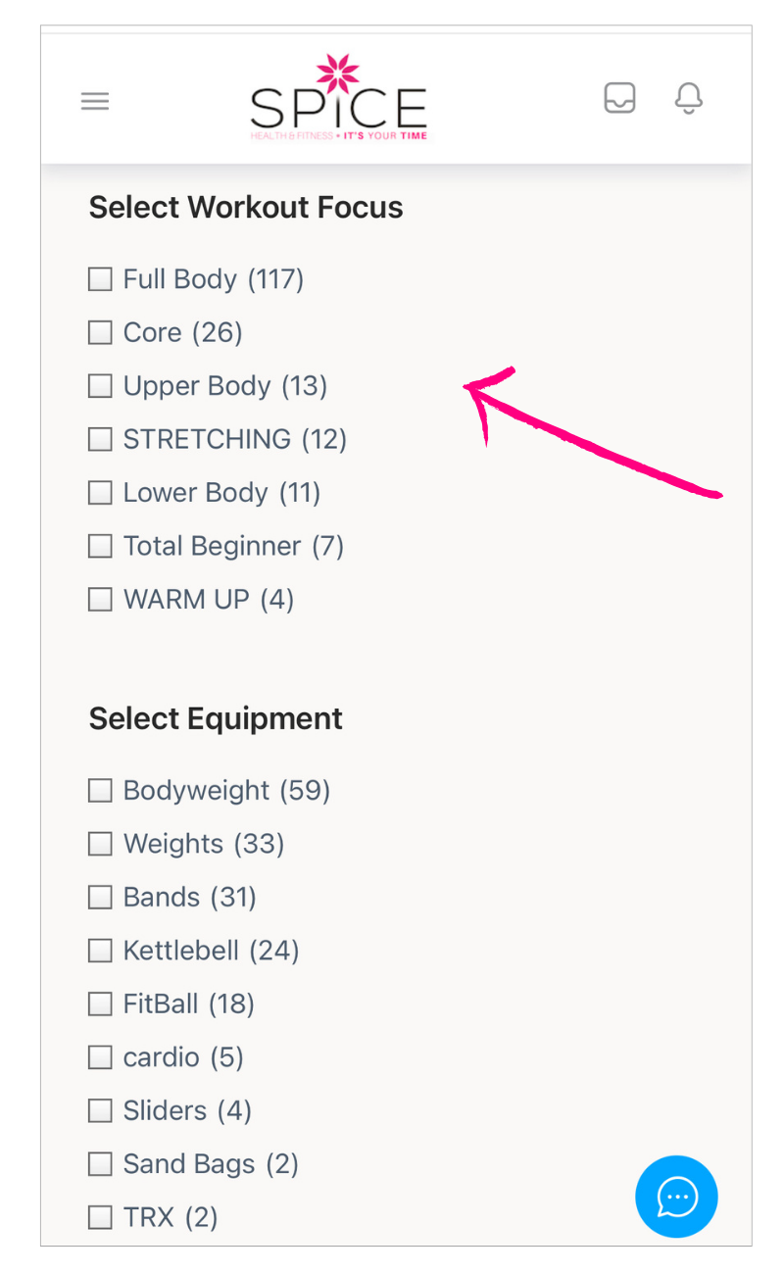Select the WARM UP checkbox
The image size is (784, 1274).
tap(100, 599)
